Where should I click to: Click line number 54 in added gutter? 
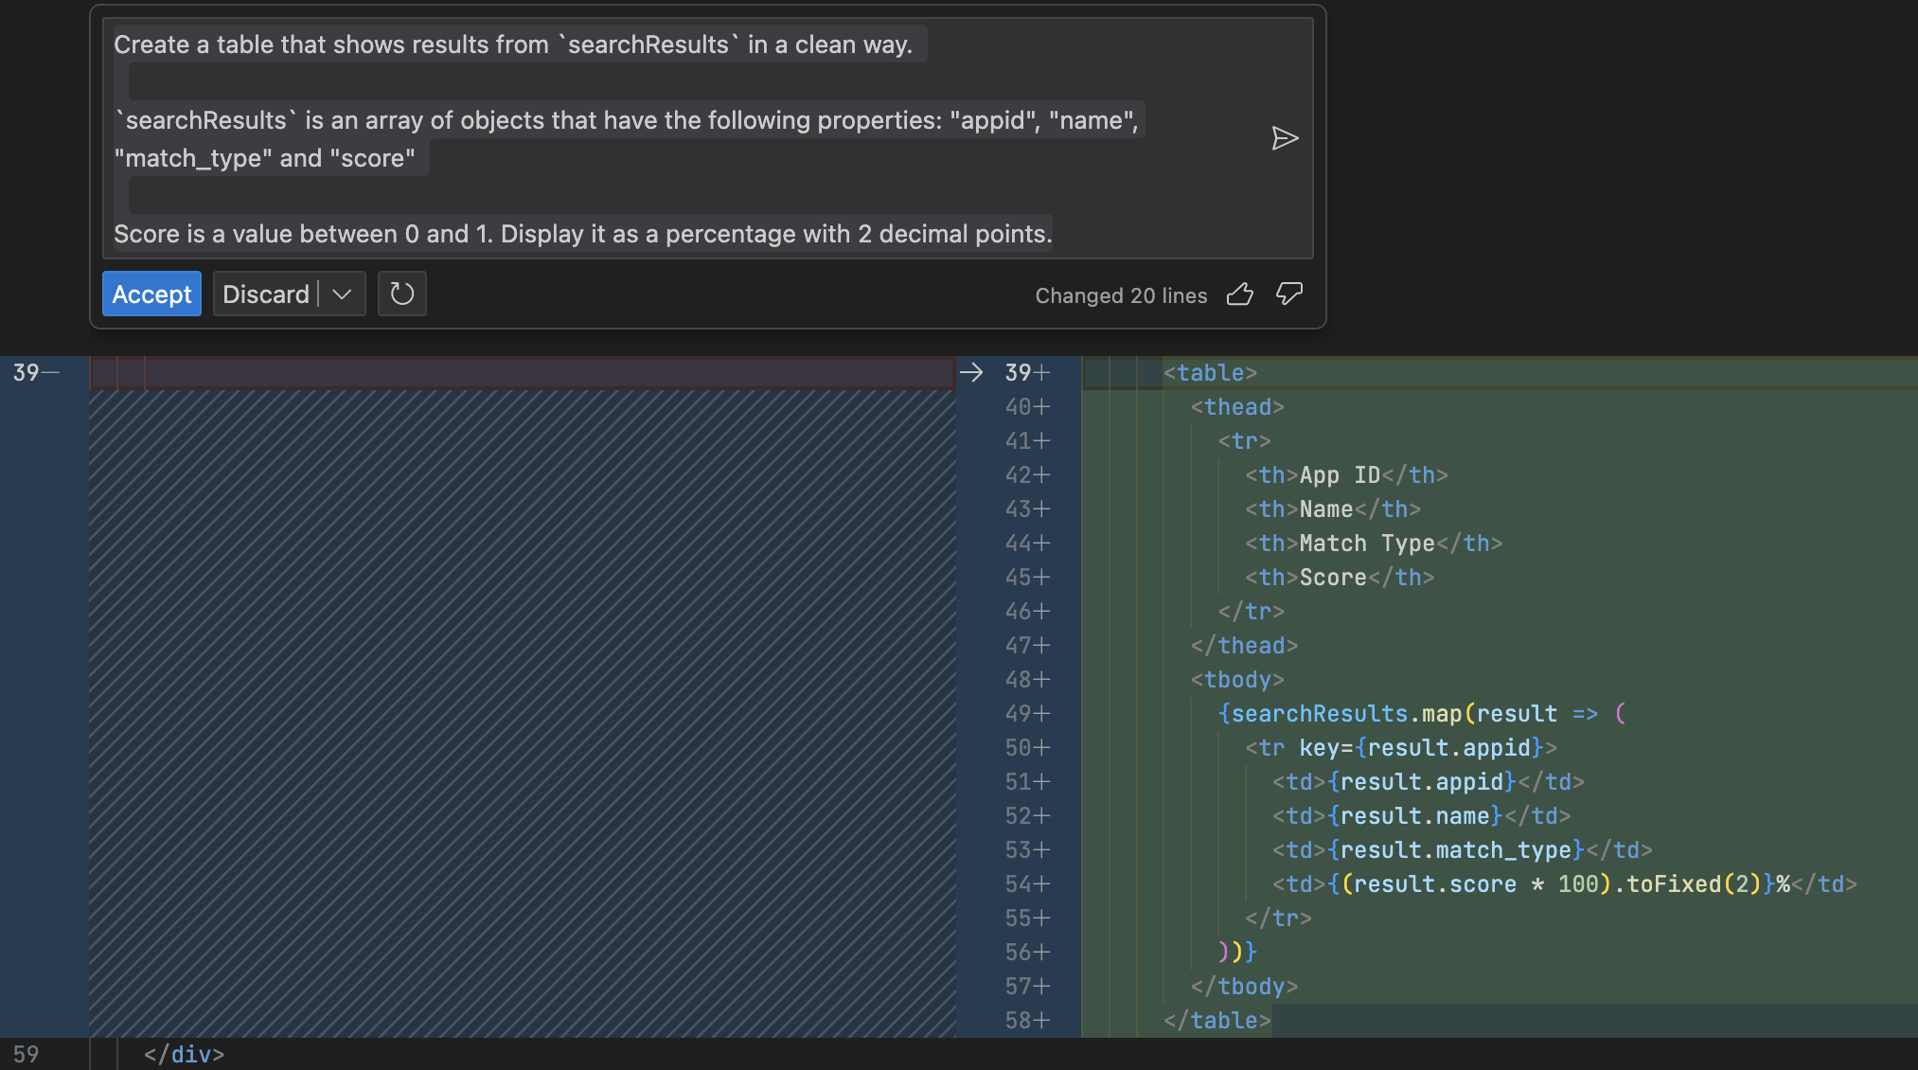[1018, 884]
